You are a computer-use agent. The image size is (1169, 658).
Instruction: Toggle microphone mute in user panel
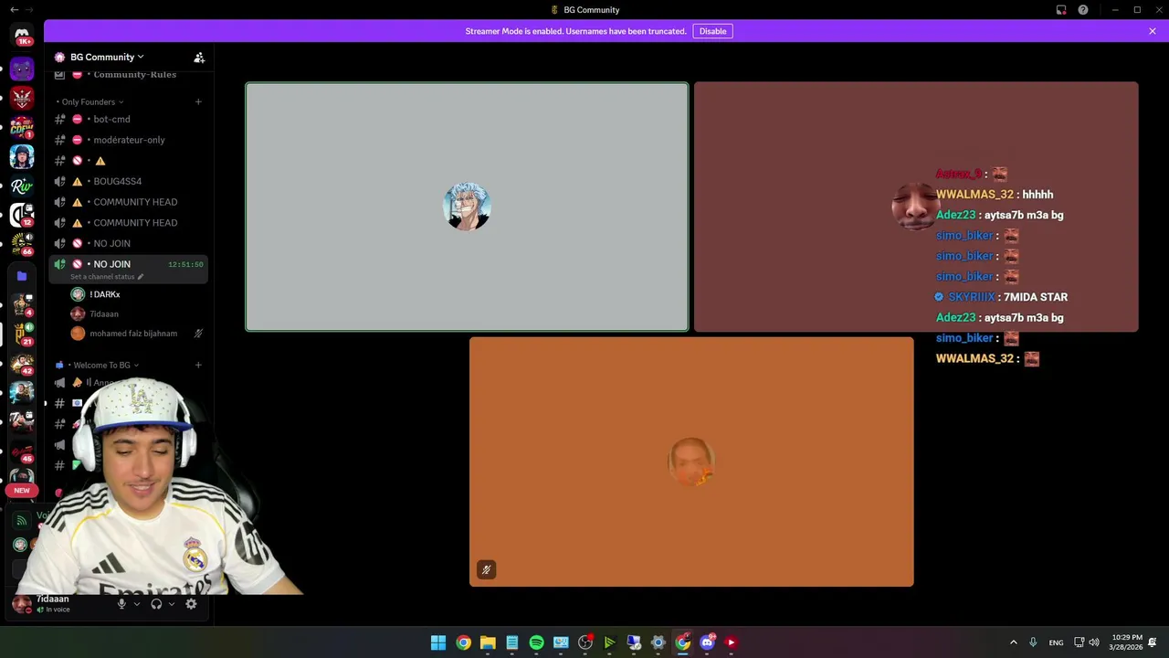pyautogui.click(x=121, y=604)
